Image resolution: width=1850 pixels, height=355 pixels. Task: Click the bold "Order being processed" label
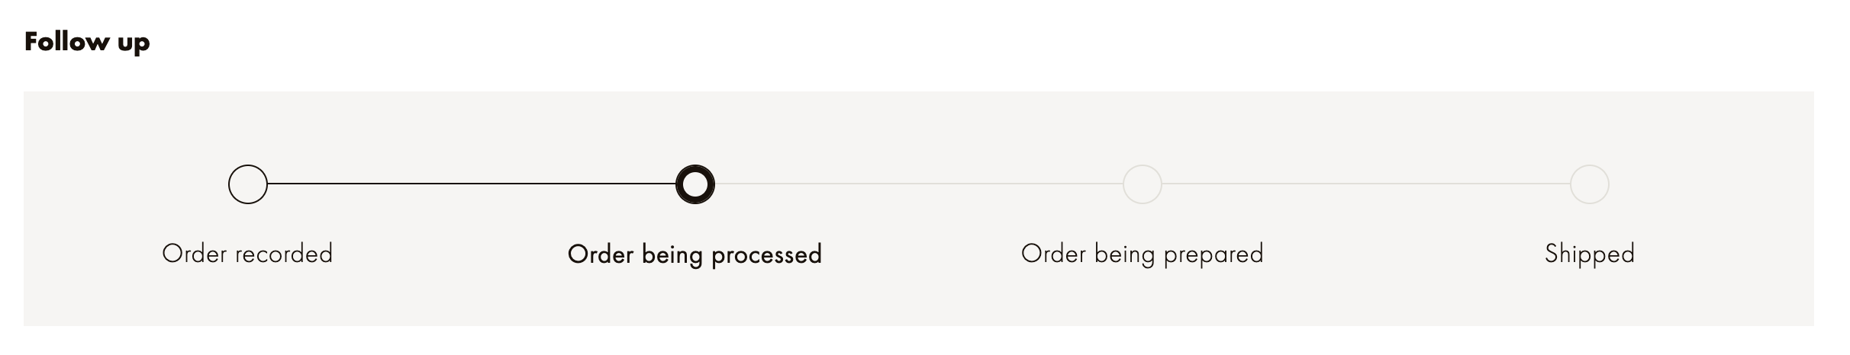[695, 254]
